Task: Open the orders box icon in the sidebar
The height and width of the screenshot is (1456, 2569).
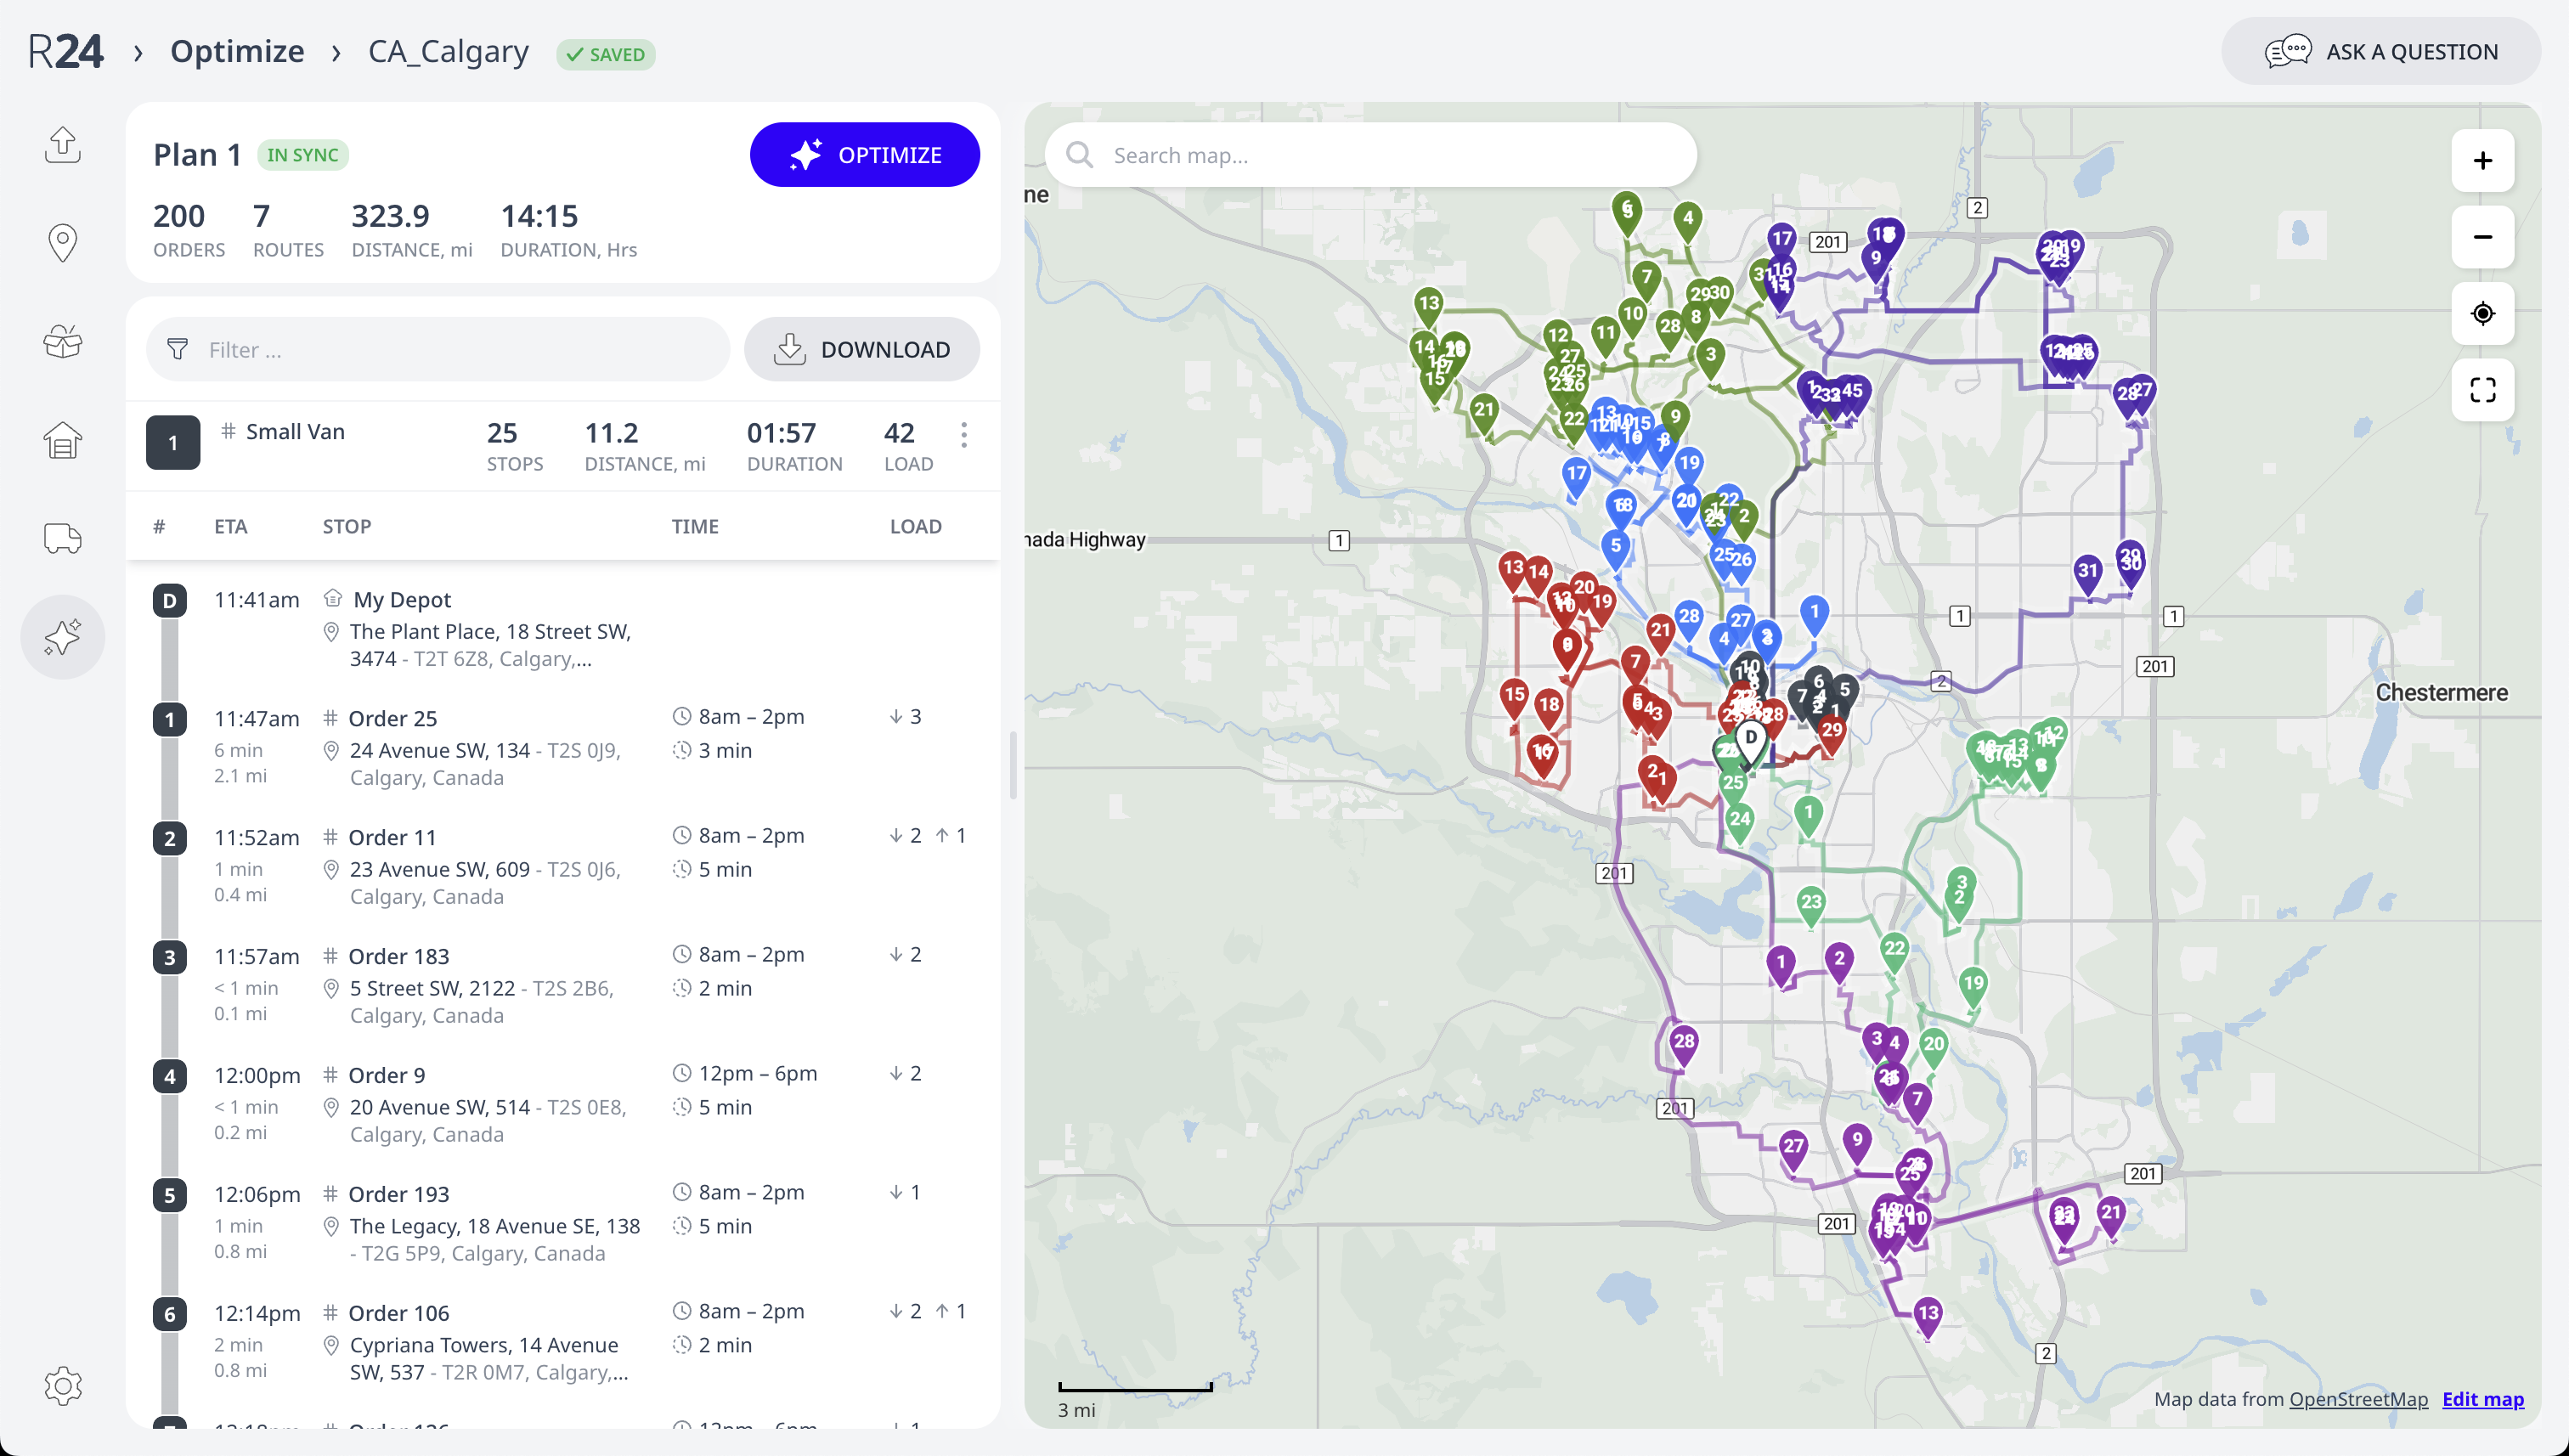Action: [x=62, y=341]
